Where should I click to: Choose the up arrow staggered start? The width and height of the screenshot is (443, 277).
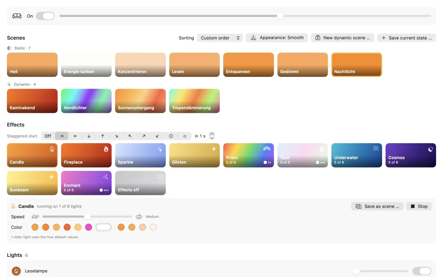tap(102, 136)
